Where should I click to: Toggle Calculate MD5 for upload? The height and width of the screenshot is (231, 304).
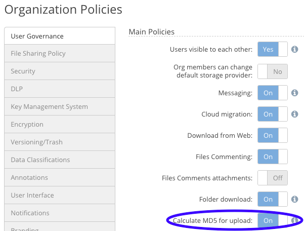(273, 220)
